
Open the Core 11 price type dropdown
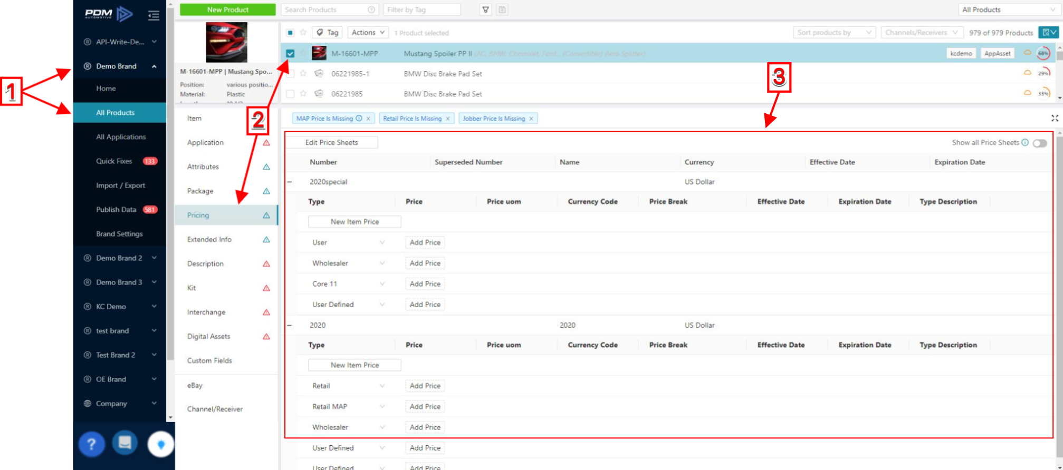(349, 283)
